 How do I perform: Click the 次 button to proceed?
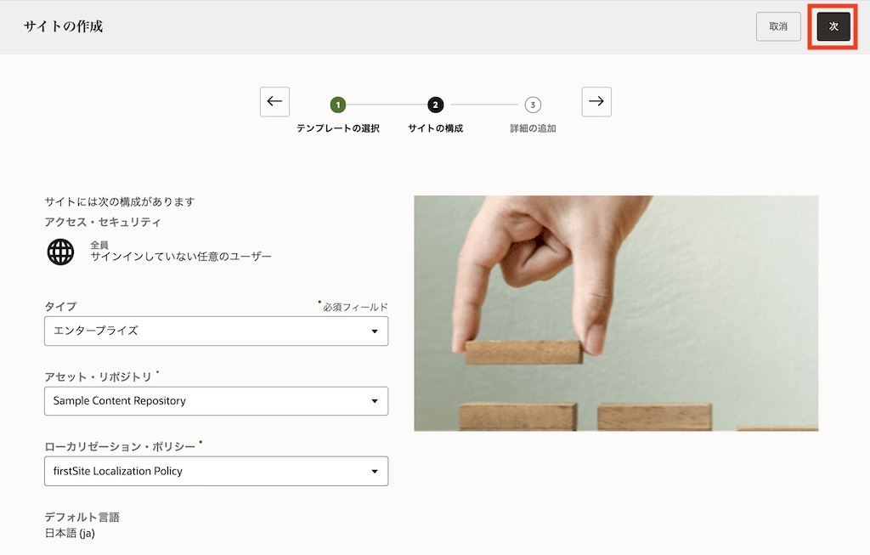coord(832,26)
